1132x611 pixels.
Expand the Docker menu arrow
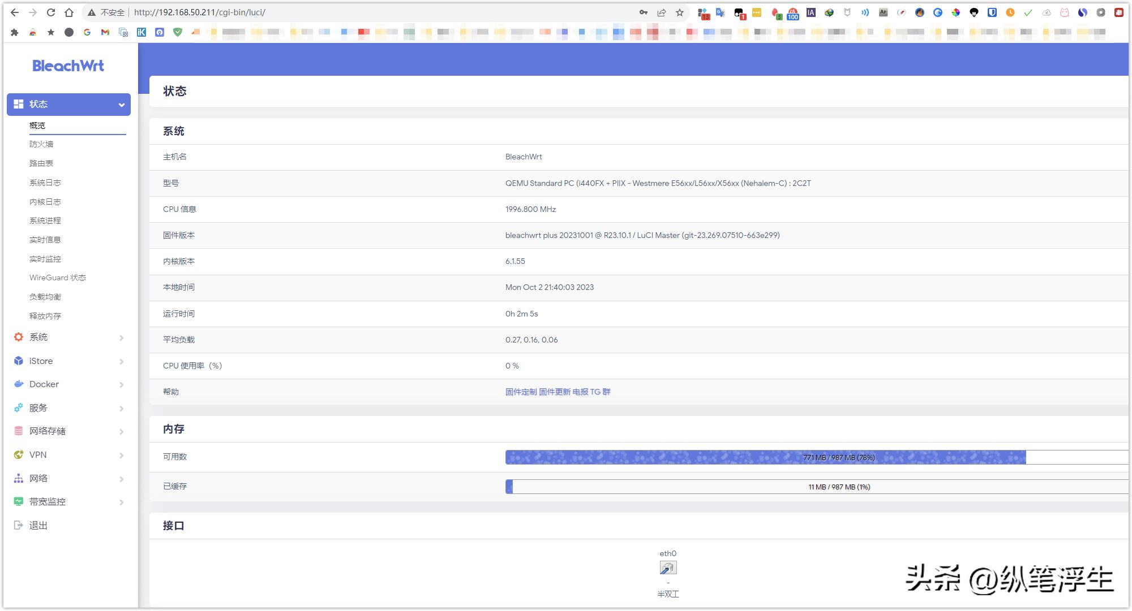click(121, 385)
